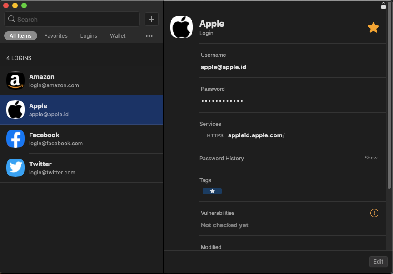Click the HTTPS protocol label

coord(215,135)
